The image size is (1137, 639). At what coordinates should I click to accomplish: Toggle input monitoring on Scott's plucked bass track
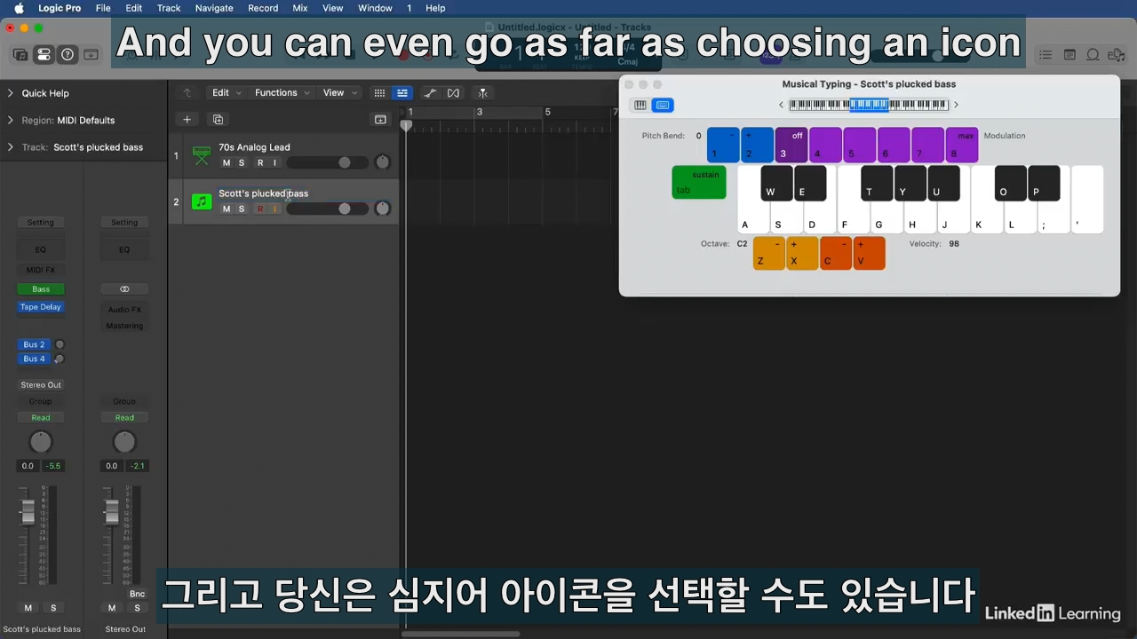275,209
